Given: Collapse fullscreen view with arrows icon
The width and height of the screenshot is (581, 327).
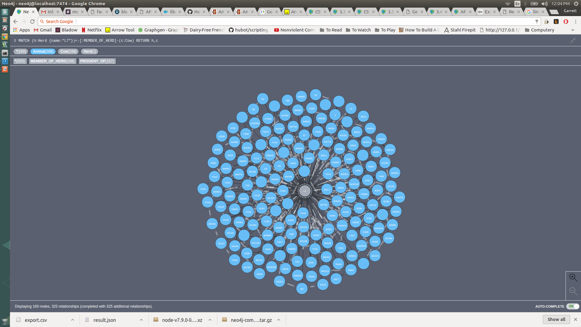Looking at the screenshot, I should pos(573,41).
